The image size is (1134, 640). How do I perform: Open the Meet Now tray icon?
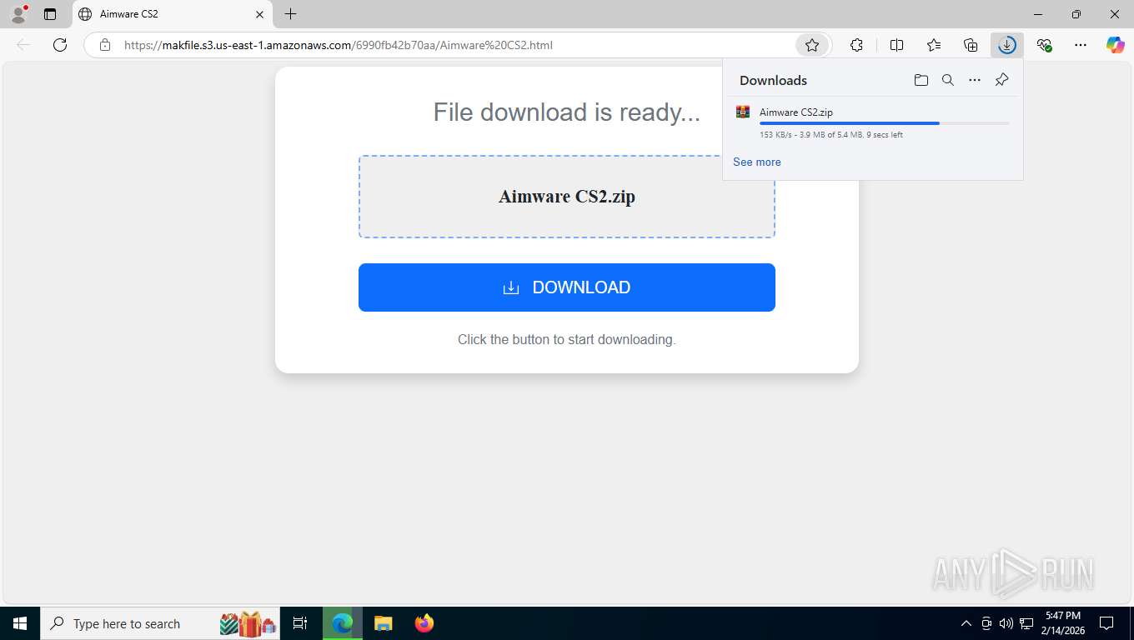pyautogui.click(x=986, y=623)
